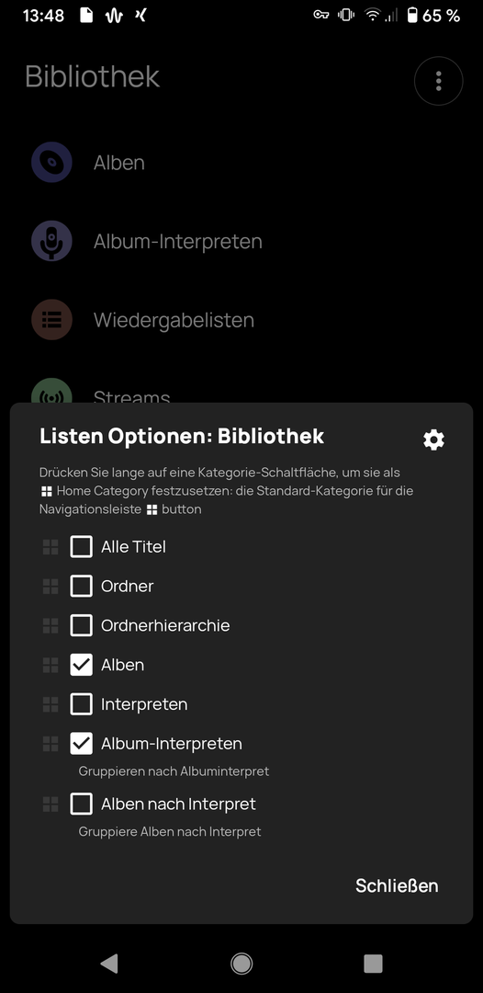Check the Alben nach Interpret option
483x993 pixels.
(x=82, y=805)
